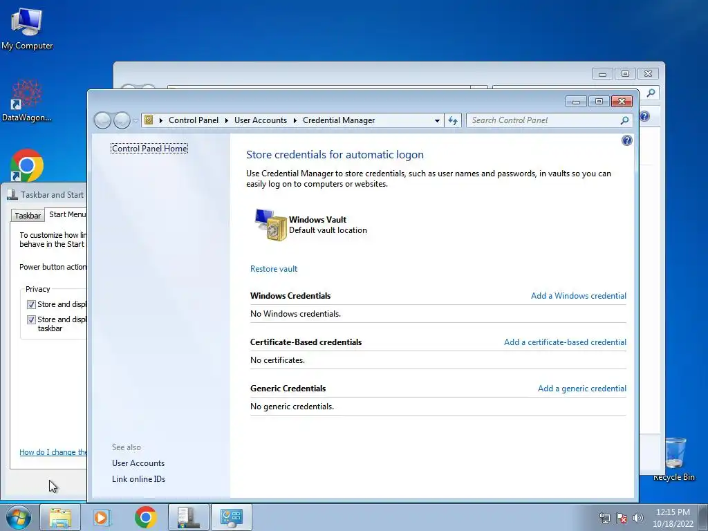Toggle first Store and display checkbox under Privacy

31,304
